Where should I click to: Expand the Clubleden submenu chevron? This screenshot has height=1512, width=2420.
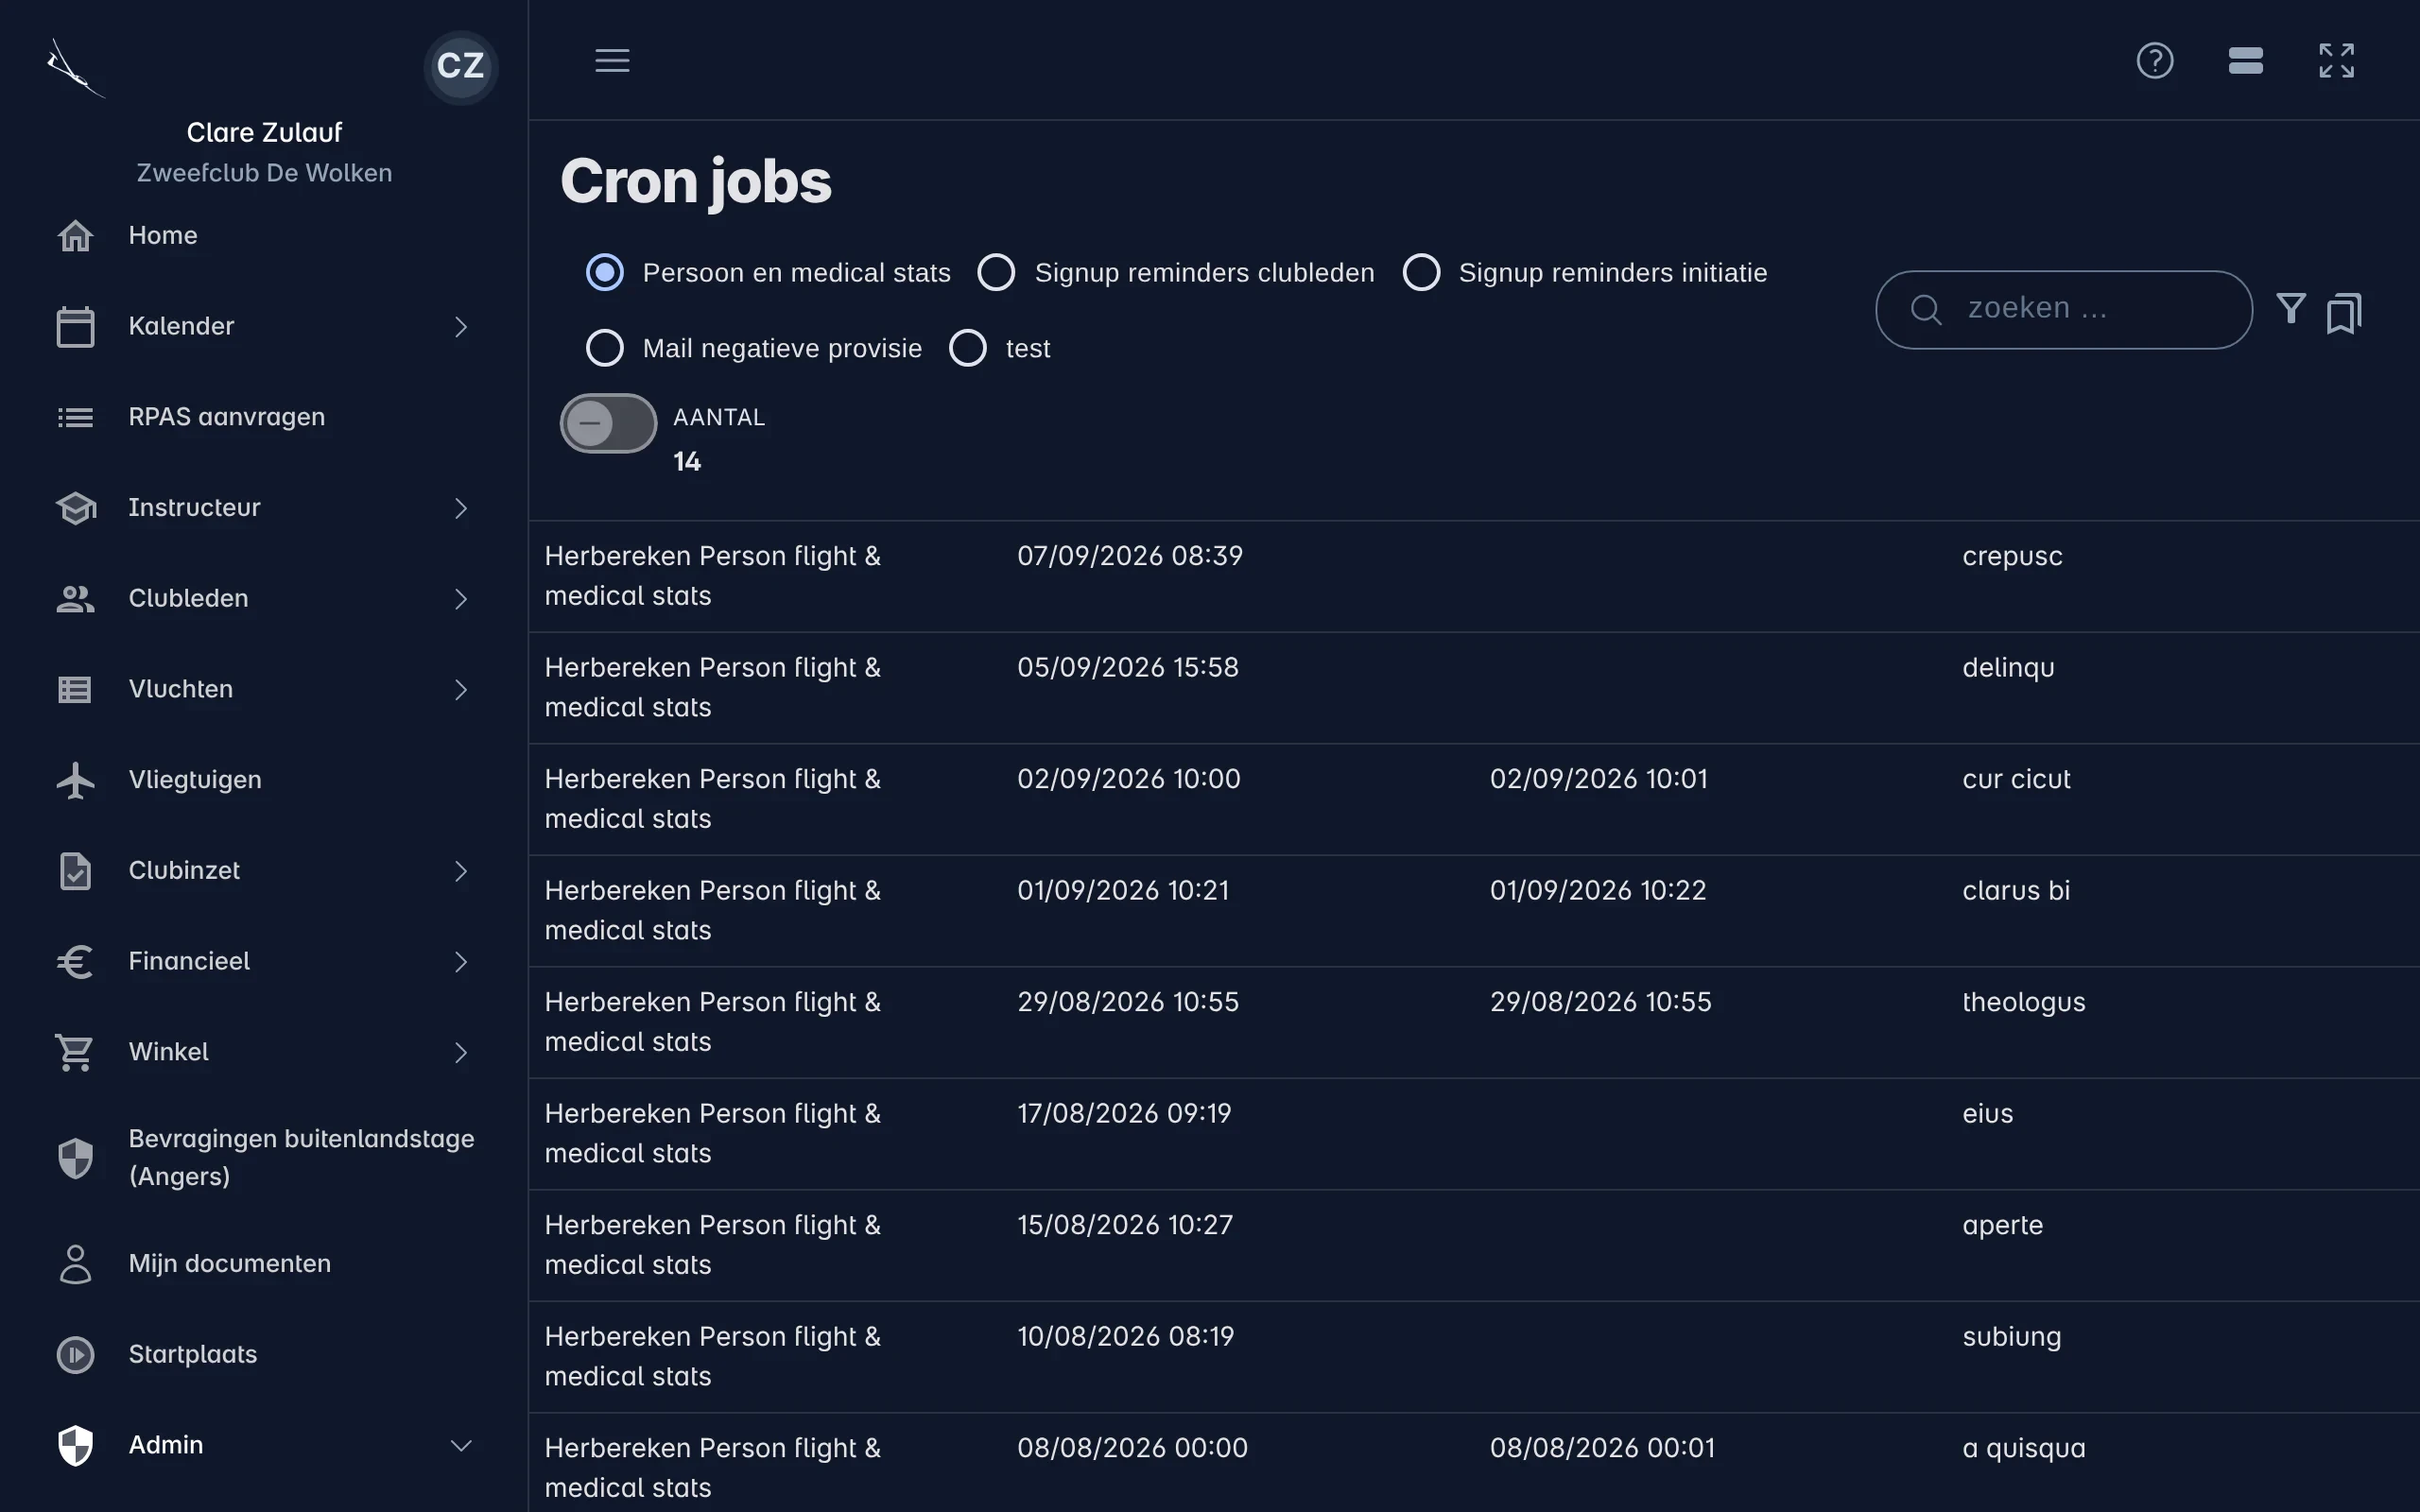(x=461, y=599)
